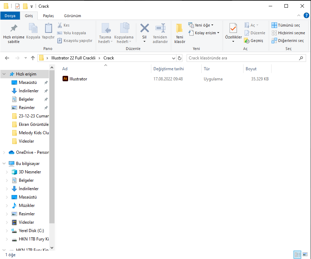Click Aç in the ribbon
Image resolution: width=311 pixels, height=259 pixels.
(251, 25)
